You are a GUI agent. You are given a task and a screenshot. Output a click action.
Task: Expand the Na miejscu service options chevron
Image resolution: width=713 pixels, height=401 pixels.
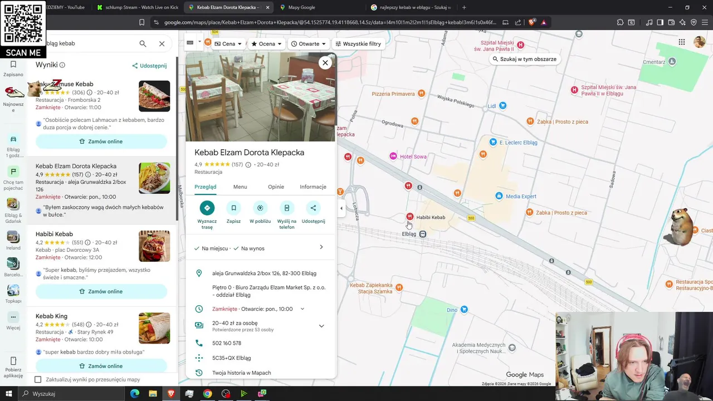click(x=321, y=247)
